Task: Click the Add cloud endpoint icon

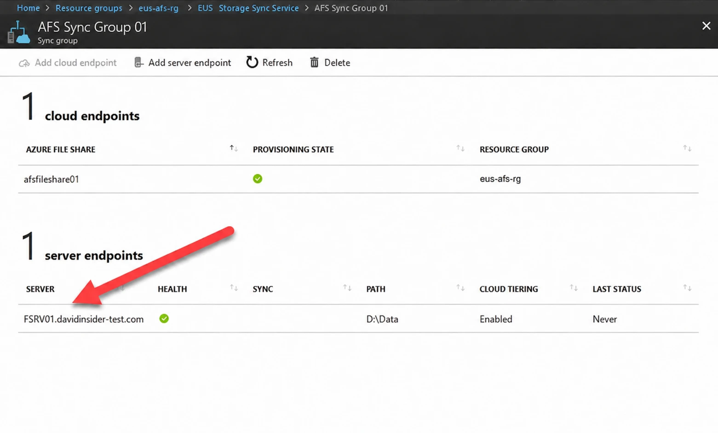Action: click(24, 63)
